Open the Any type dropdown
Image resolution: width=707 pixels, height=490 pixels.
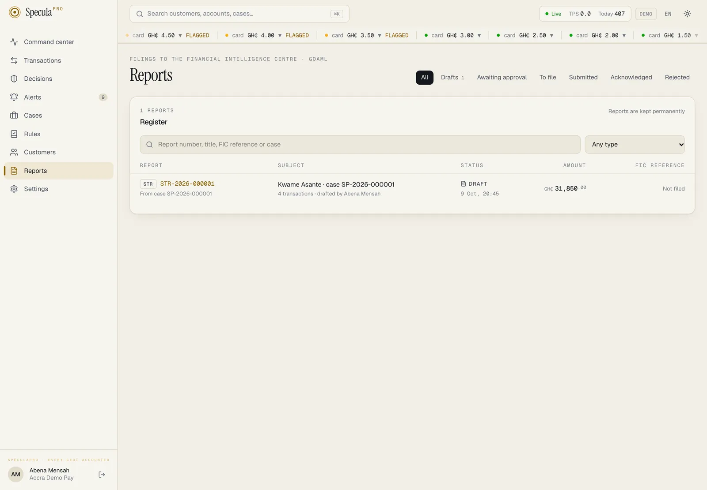tap(635, 145)
